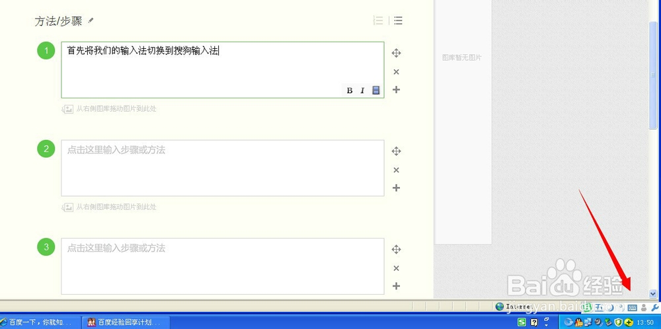Click the yellow plus circle tray icon
This screenshot has width=661, height=329.
point(629,322)
